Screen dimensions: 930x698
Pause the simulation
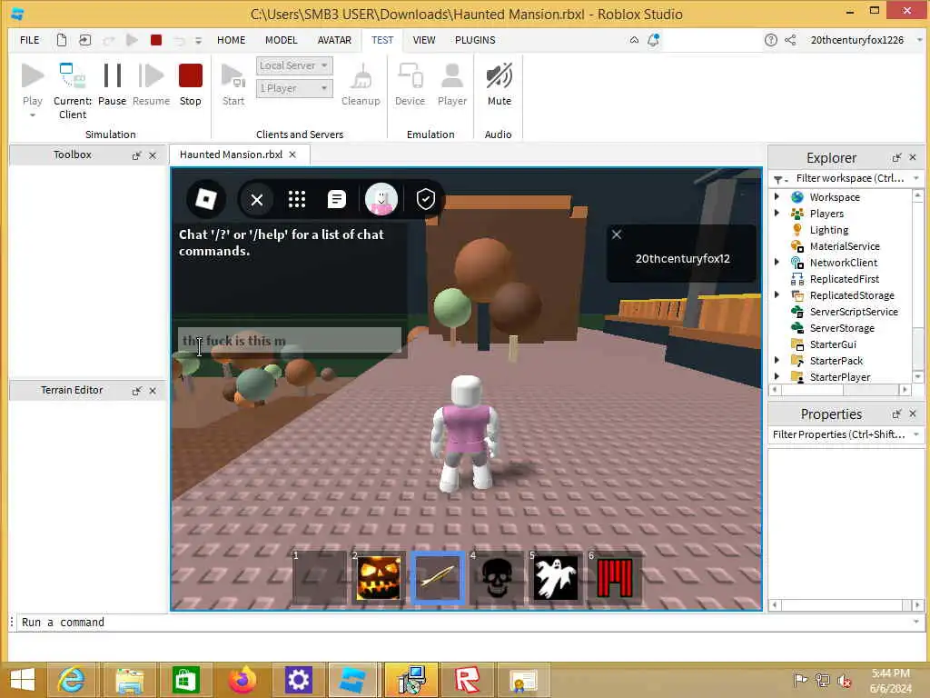[x=112, y=85]
